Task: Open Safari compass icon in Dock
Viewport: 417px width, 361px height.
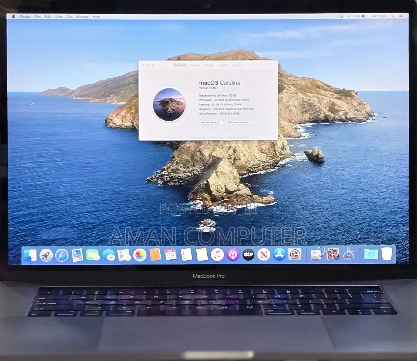Action: point(62,255)
